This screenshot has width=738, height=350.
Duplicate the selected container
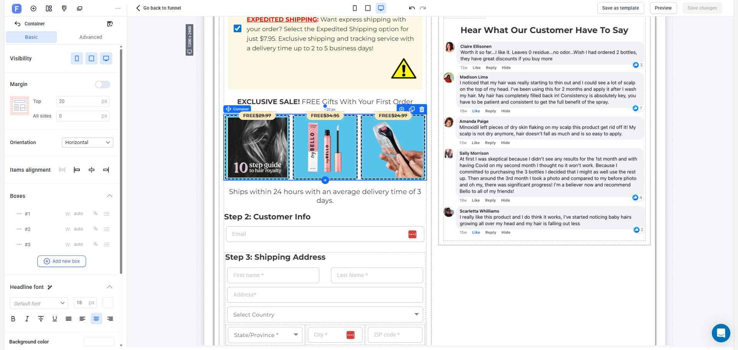pyautogui.click(x=412, y=109)
